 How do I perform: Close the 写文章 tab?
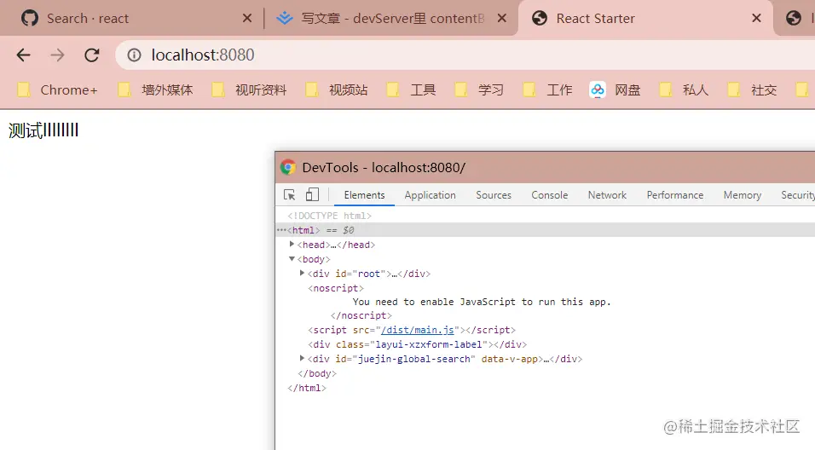pos(501,18)
